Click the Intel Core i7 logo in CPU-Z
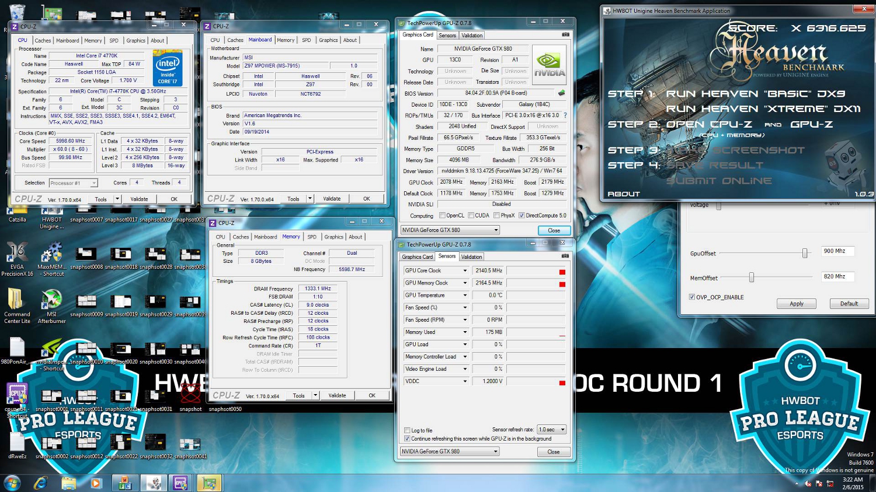 pyautogui.click(x=168, y=68)
